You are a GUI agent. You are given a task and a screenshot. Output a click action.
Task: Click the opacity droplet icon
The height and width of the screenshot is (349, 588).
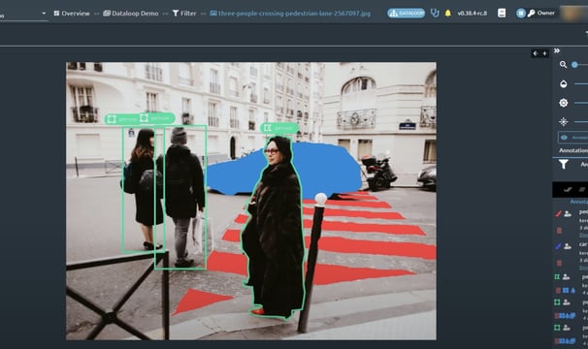(x=563, y=83)
